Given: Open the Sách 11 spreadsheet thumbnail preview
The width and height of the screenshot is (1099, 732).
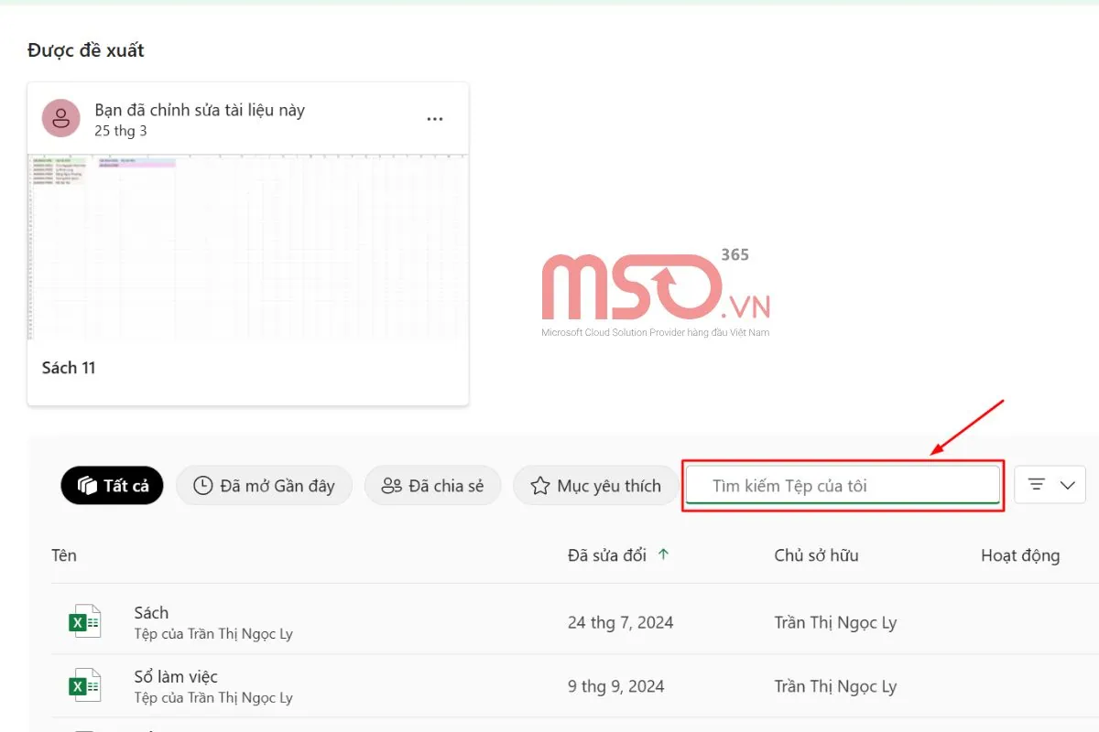Looking at the screenshot, I should (247, 247).
